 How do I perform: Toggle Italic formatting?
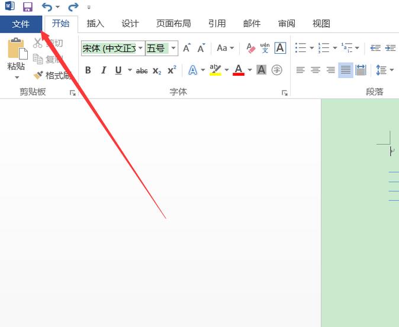point(104,70)
